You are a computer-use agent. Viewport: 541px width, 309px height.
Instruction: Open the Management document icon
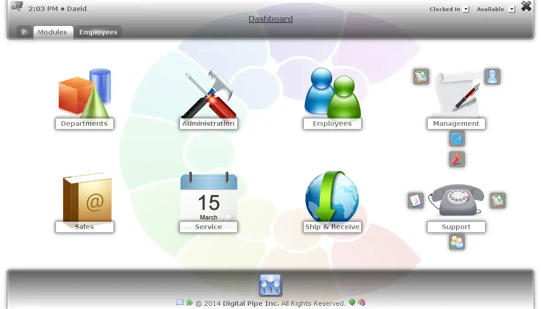(x=457, y=94)
